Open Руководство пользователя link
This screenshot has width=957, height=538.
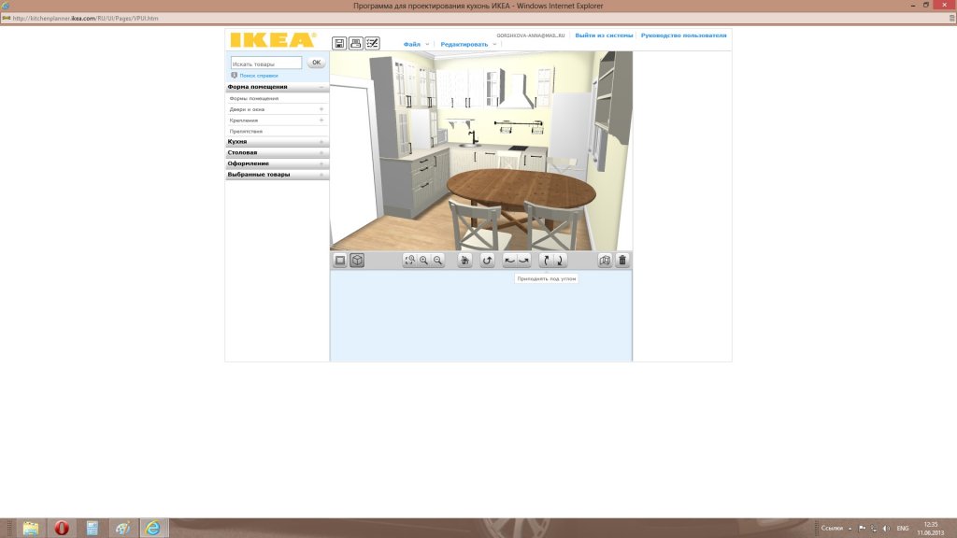coord(683,35)
